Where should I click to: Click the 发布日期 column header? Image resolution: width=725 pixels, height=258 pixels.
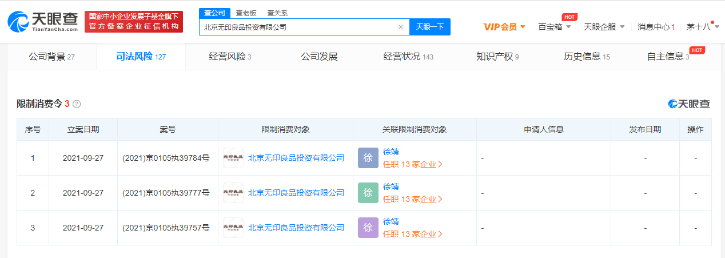click(645, 130)
